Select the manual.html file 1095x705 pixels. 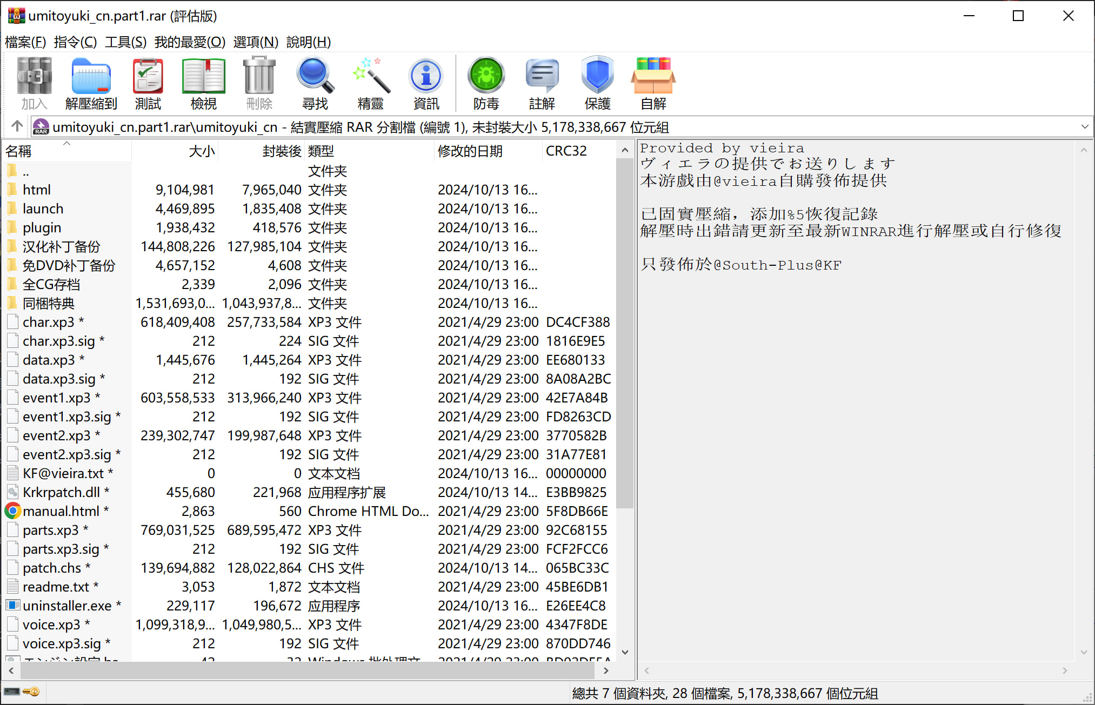pyautogui.click(x=61, y=511)
